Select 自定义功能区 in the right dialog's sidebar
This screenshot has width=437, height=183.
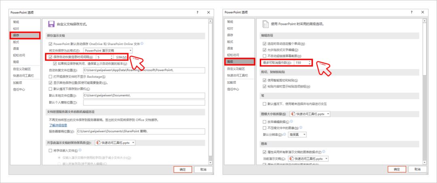coord(236,69)
